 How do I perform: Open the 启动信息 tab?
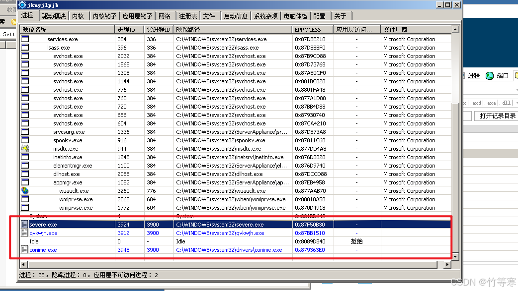(x=235, y=16)
